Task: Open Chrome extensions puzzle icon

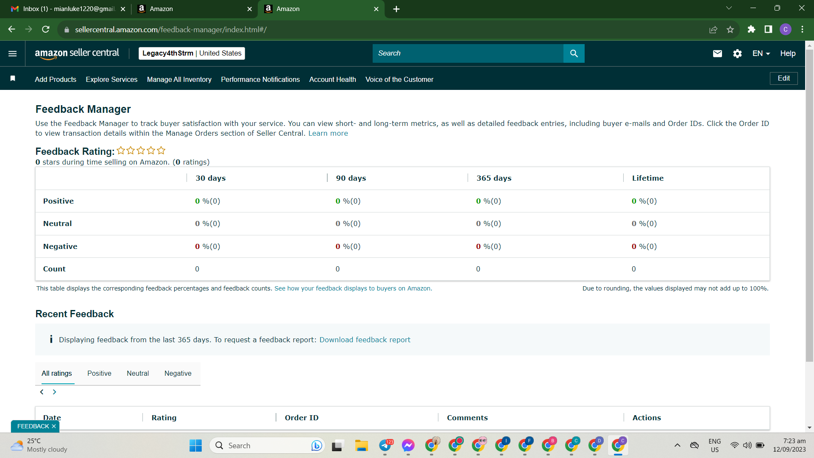Action: coord(751,29)
